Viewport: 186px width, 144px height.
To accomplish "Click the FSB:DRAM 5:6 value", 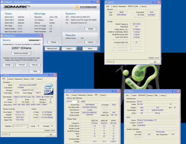I will pos(136,27).
